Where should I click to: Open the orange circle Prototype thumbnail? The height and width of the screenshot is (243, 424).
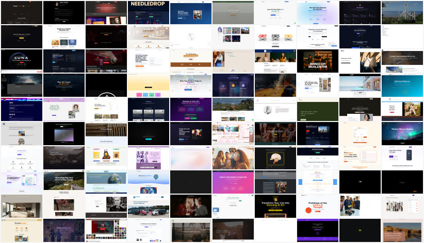click(x=318, y=206)
